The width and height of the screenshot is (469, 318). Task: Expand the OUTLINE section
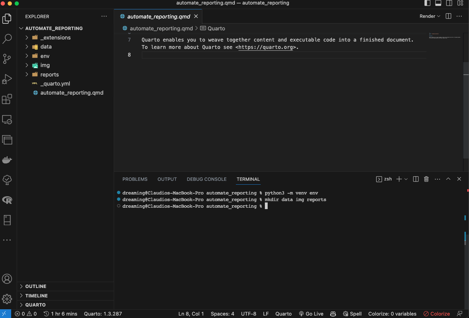click(x=36, y=286)
